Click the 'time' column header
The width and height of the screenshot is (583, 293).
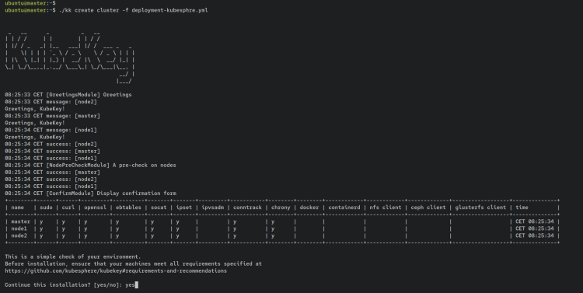[x=522, y=208]
